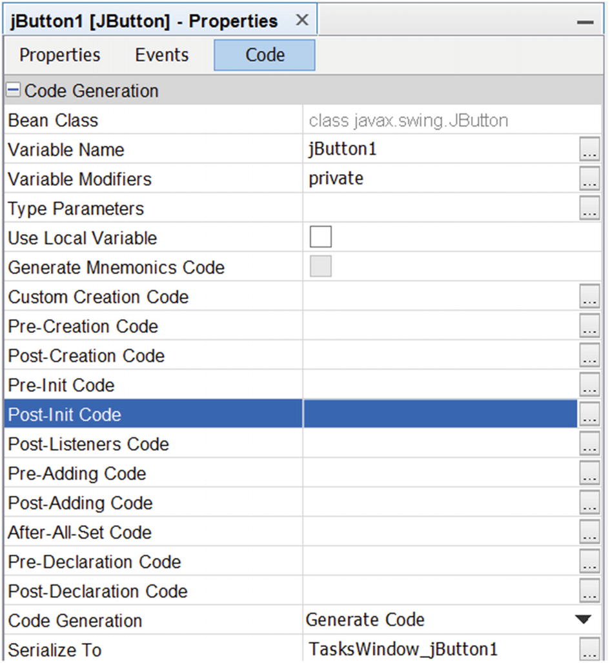Open the Post-Init Code ellipsis editor button
Viewport: 610px width, 663px height.
[589, 414]
